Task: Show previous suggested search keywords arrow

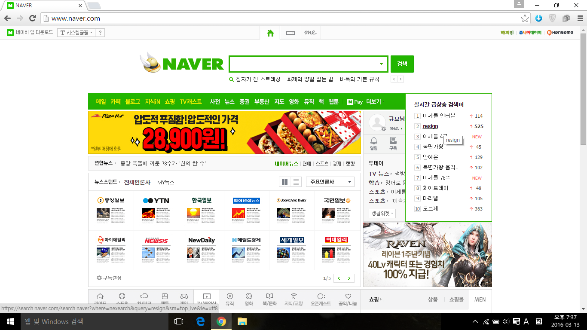Action: tap(394, 79)
